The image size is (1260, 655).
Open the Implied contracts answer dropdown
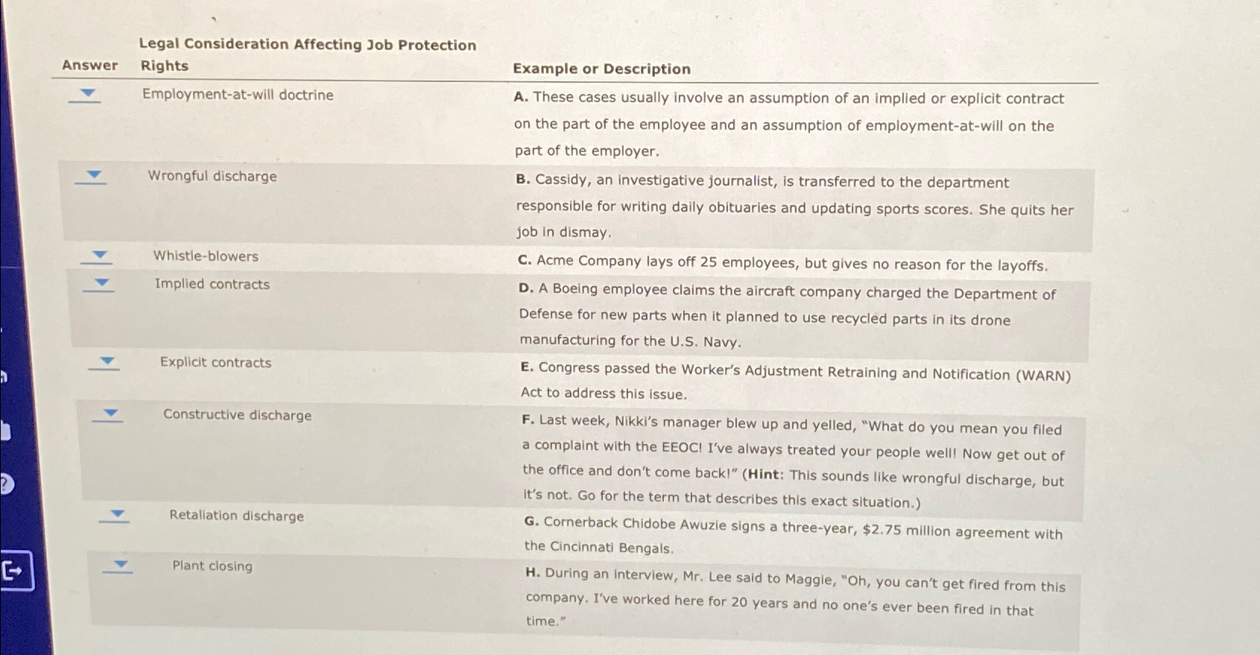click(103, 282)
